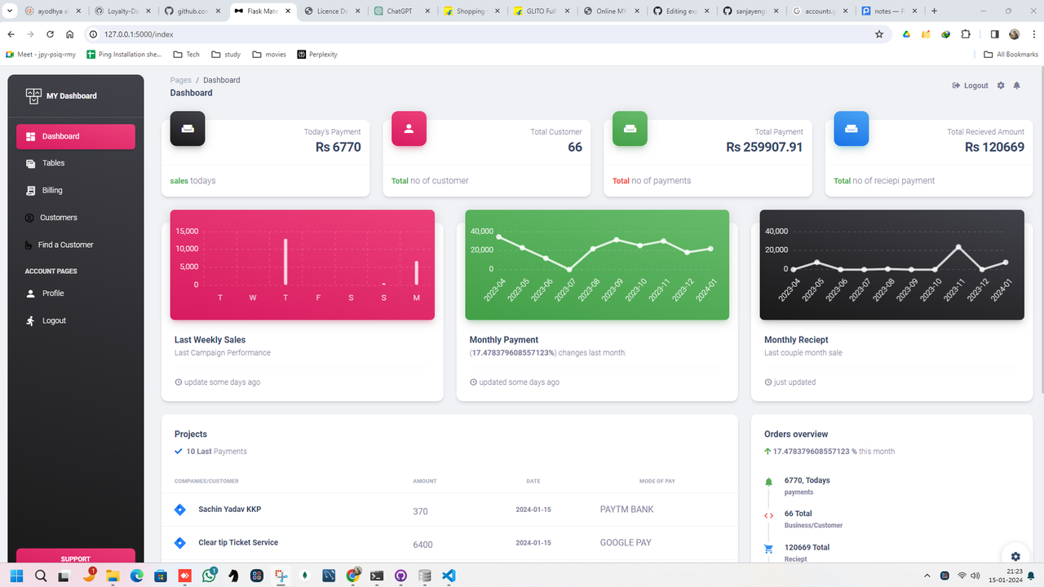Select the Profile icon under Account Pages
Image resolution: width=1044 pixels, height=587 pixels.
(29, 293)
